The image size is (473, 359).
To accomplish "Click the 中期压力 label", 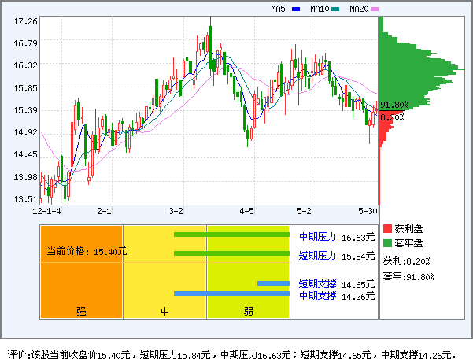I will pos(318,237).
